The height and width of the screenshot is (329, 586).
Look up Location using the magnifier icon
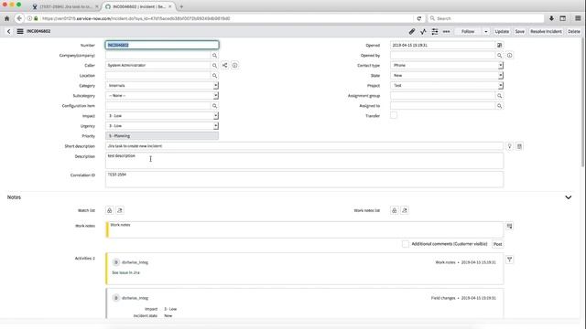[x=214, y=75]
